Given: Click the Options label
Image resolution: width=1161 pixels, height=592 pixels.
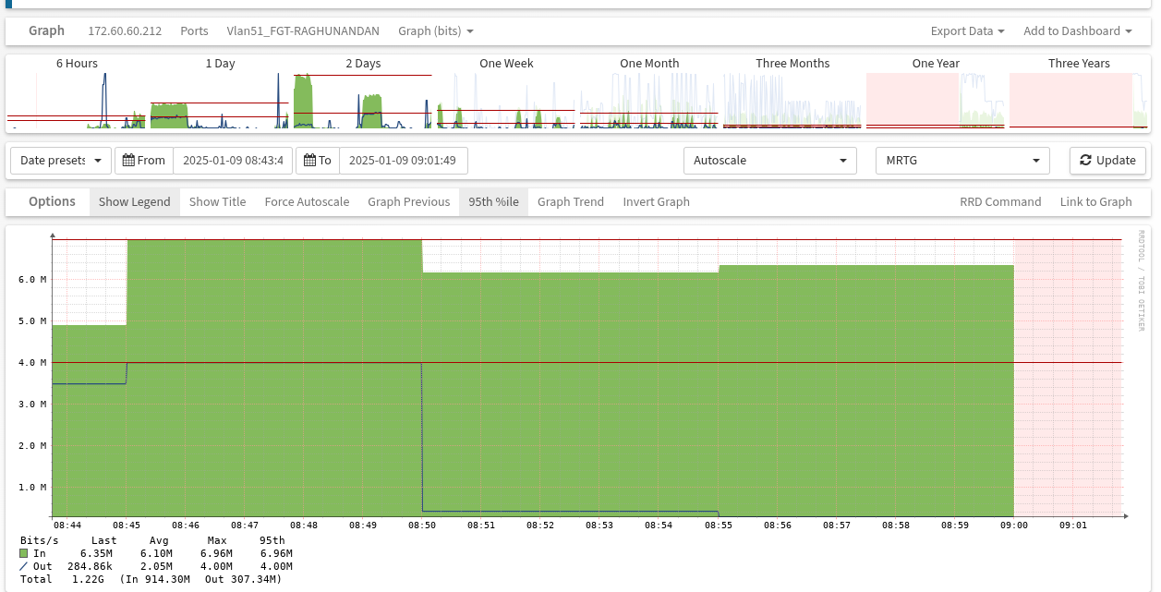Looking at the screenshot, I should (52, 201).
